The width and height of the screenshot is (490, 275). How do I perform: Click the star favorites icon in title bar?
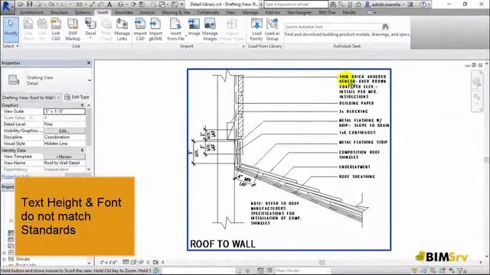coord(358,5)
